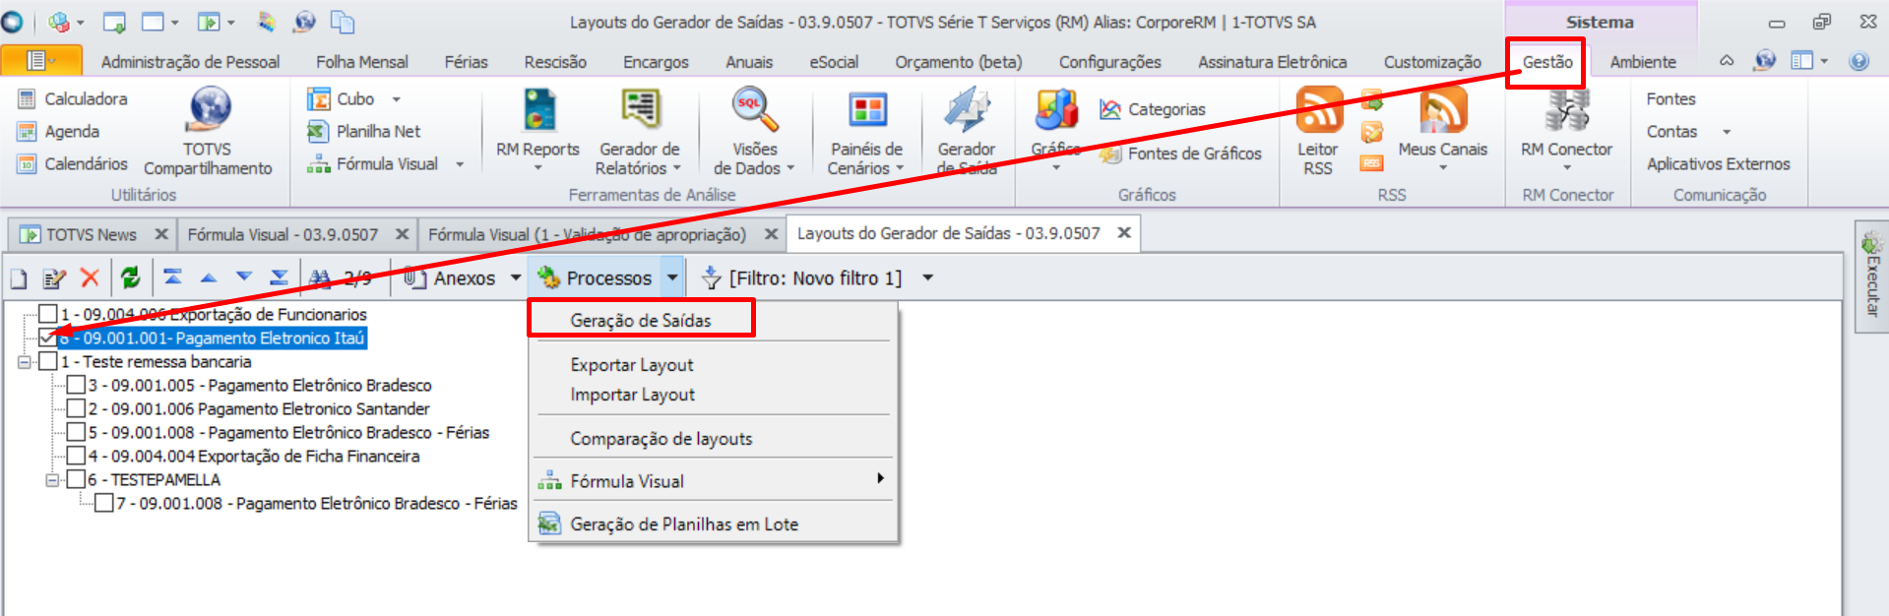Click the Cubo icon
The width and height of the screenshot is (1889, 616).
pyautogui.click(x=318, y=98)
